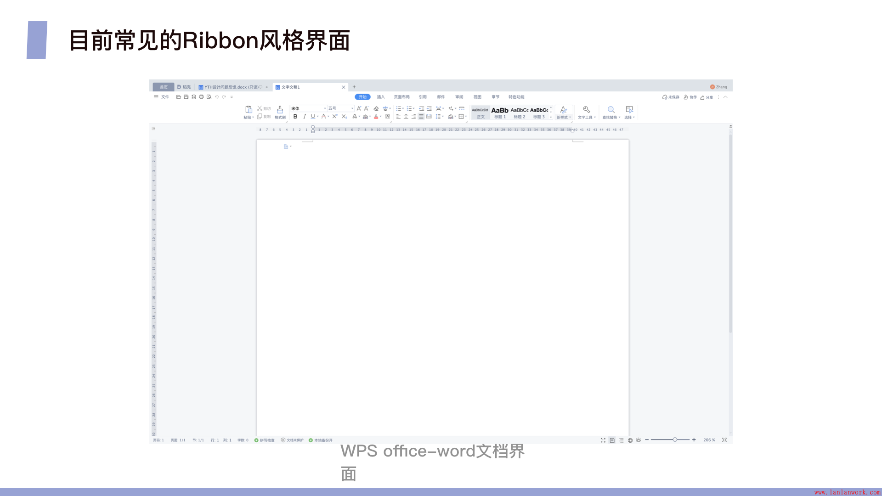The image size is (882, 496).
Task: Toggle Bold formatting
Action: pos(295,117)
